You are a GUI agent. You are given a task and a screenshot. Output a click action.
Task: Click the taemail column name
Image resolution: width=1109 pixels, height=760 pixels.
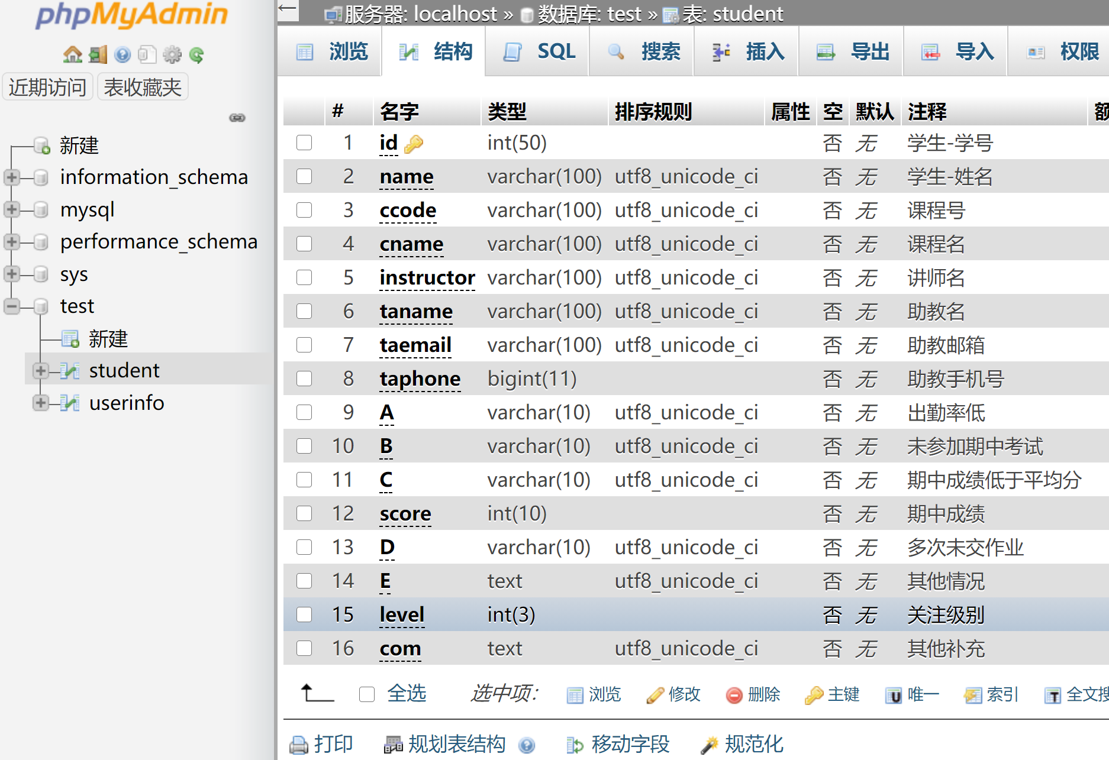pos(415,345)
